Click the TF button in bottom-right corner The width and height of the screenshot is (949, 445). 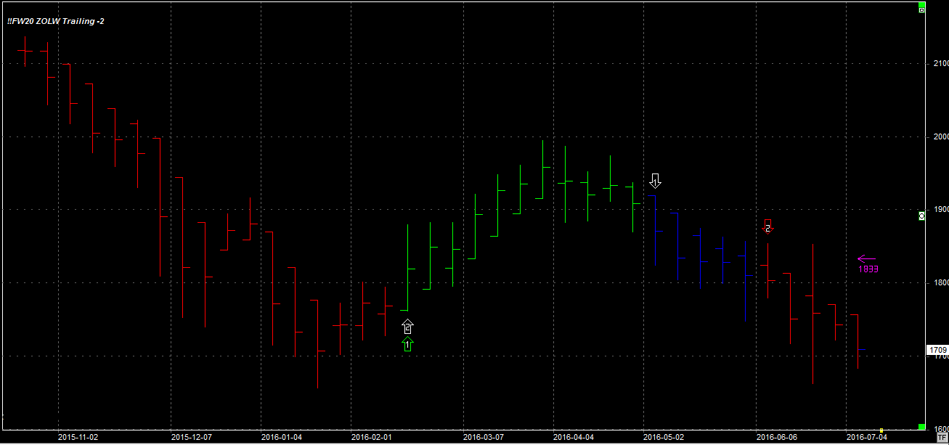942,438
